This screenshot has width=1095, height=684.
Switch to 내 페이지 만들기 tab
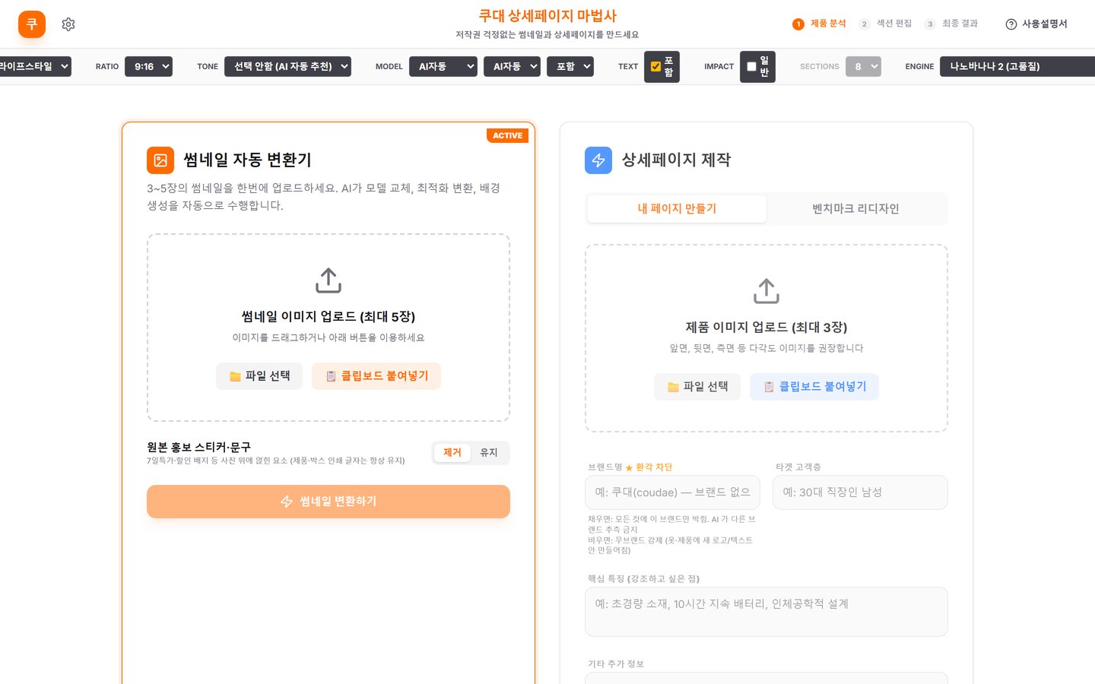tap(677, 209)
